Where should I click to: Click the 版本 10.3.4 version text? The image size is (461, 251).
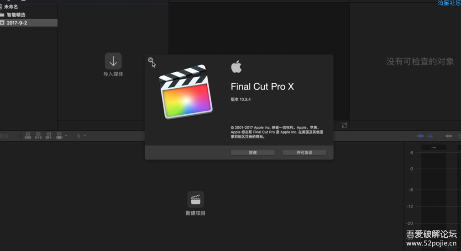click(x=241, y=99)
